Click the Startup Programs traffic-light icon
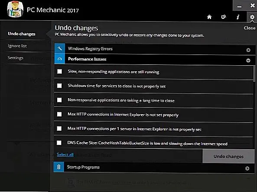 point(59,167)
